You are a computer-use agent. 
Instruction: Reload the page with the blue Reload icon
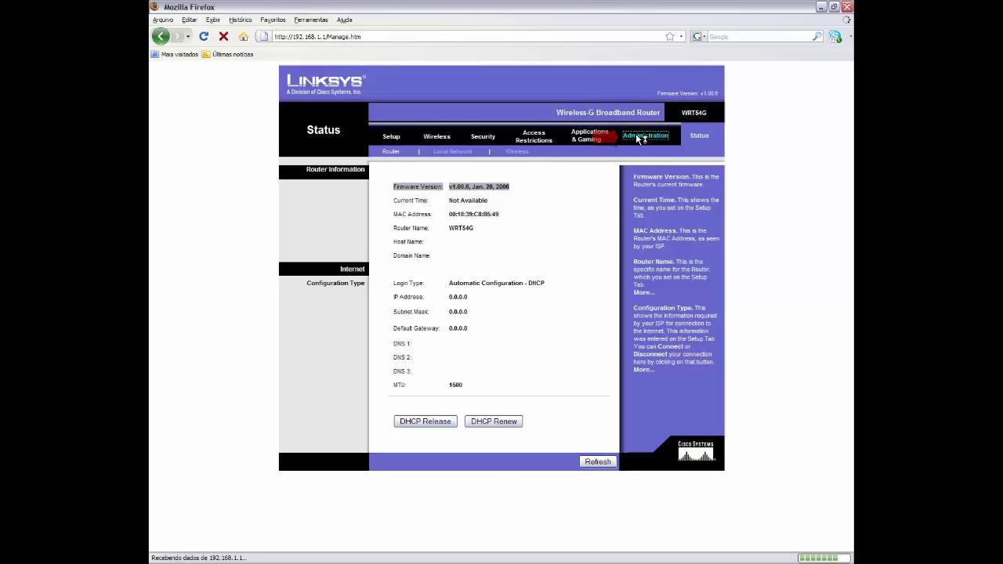pyautogui.click(x=204, y=36)
